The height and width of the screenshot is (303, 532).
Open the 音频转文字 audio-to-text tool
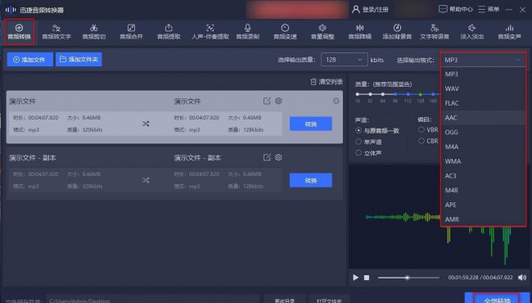click(56, 32)
